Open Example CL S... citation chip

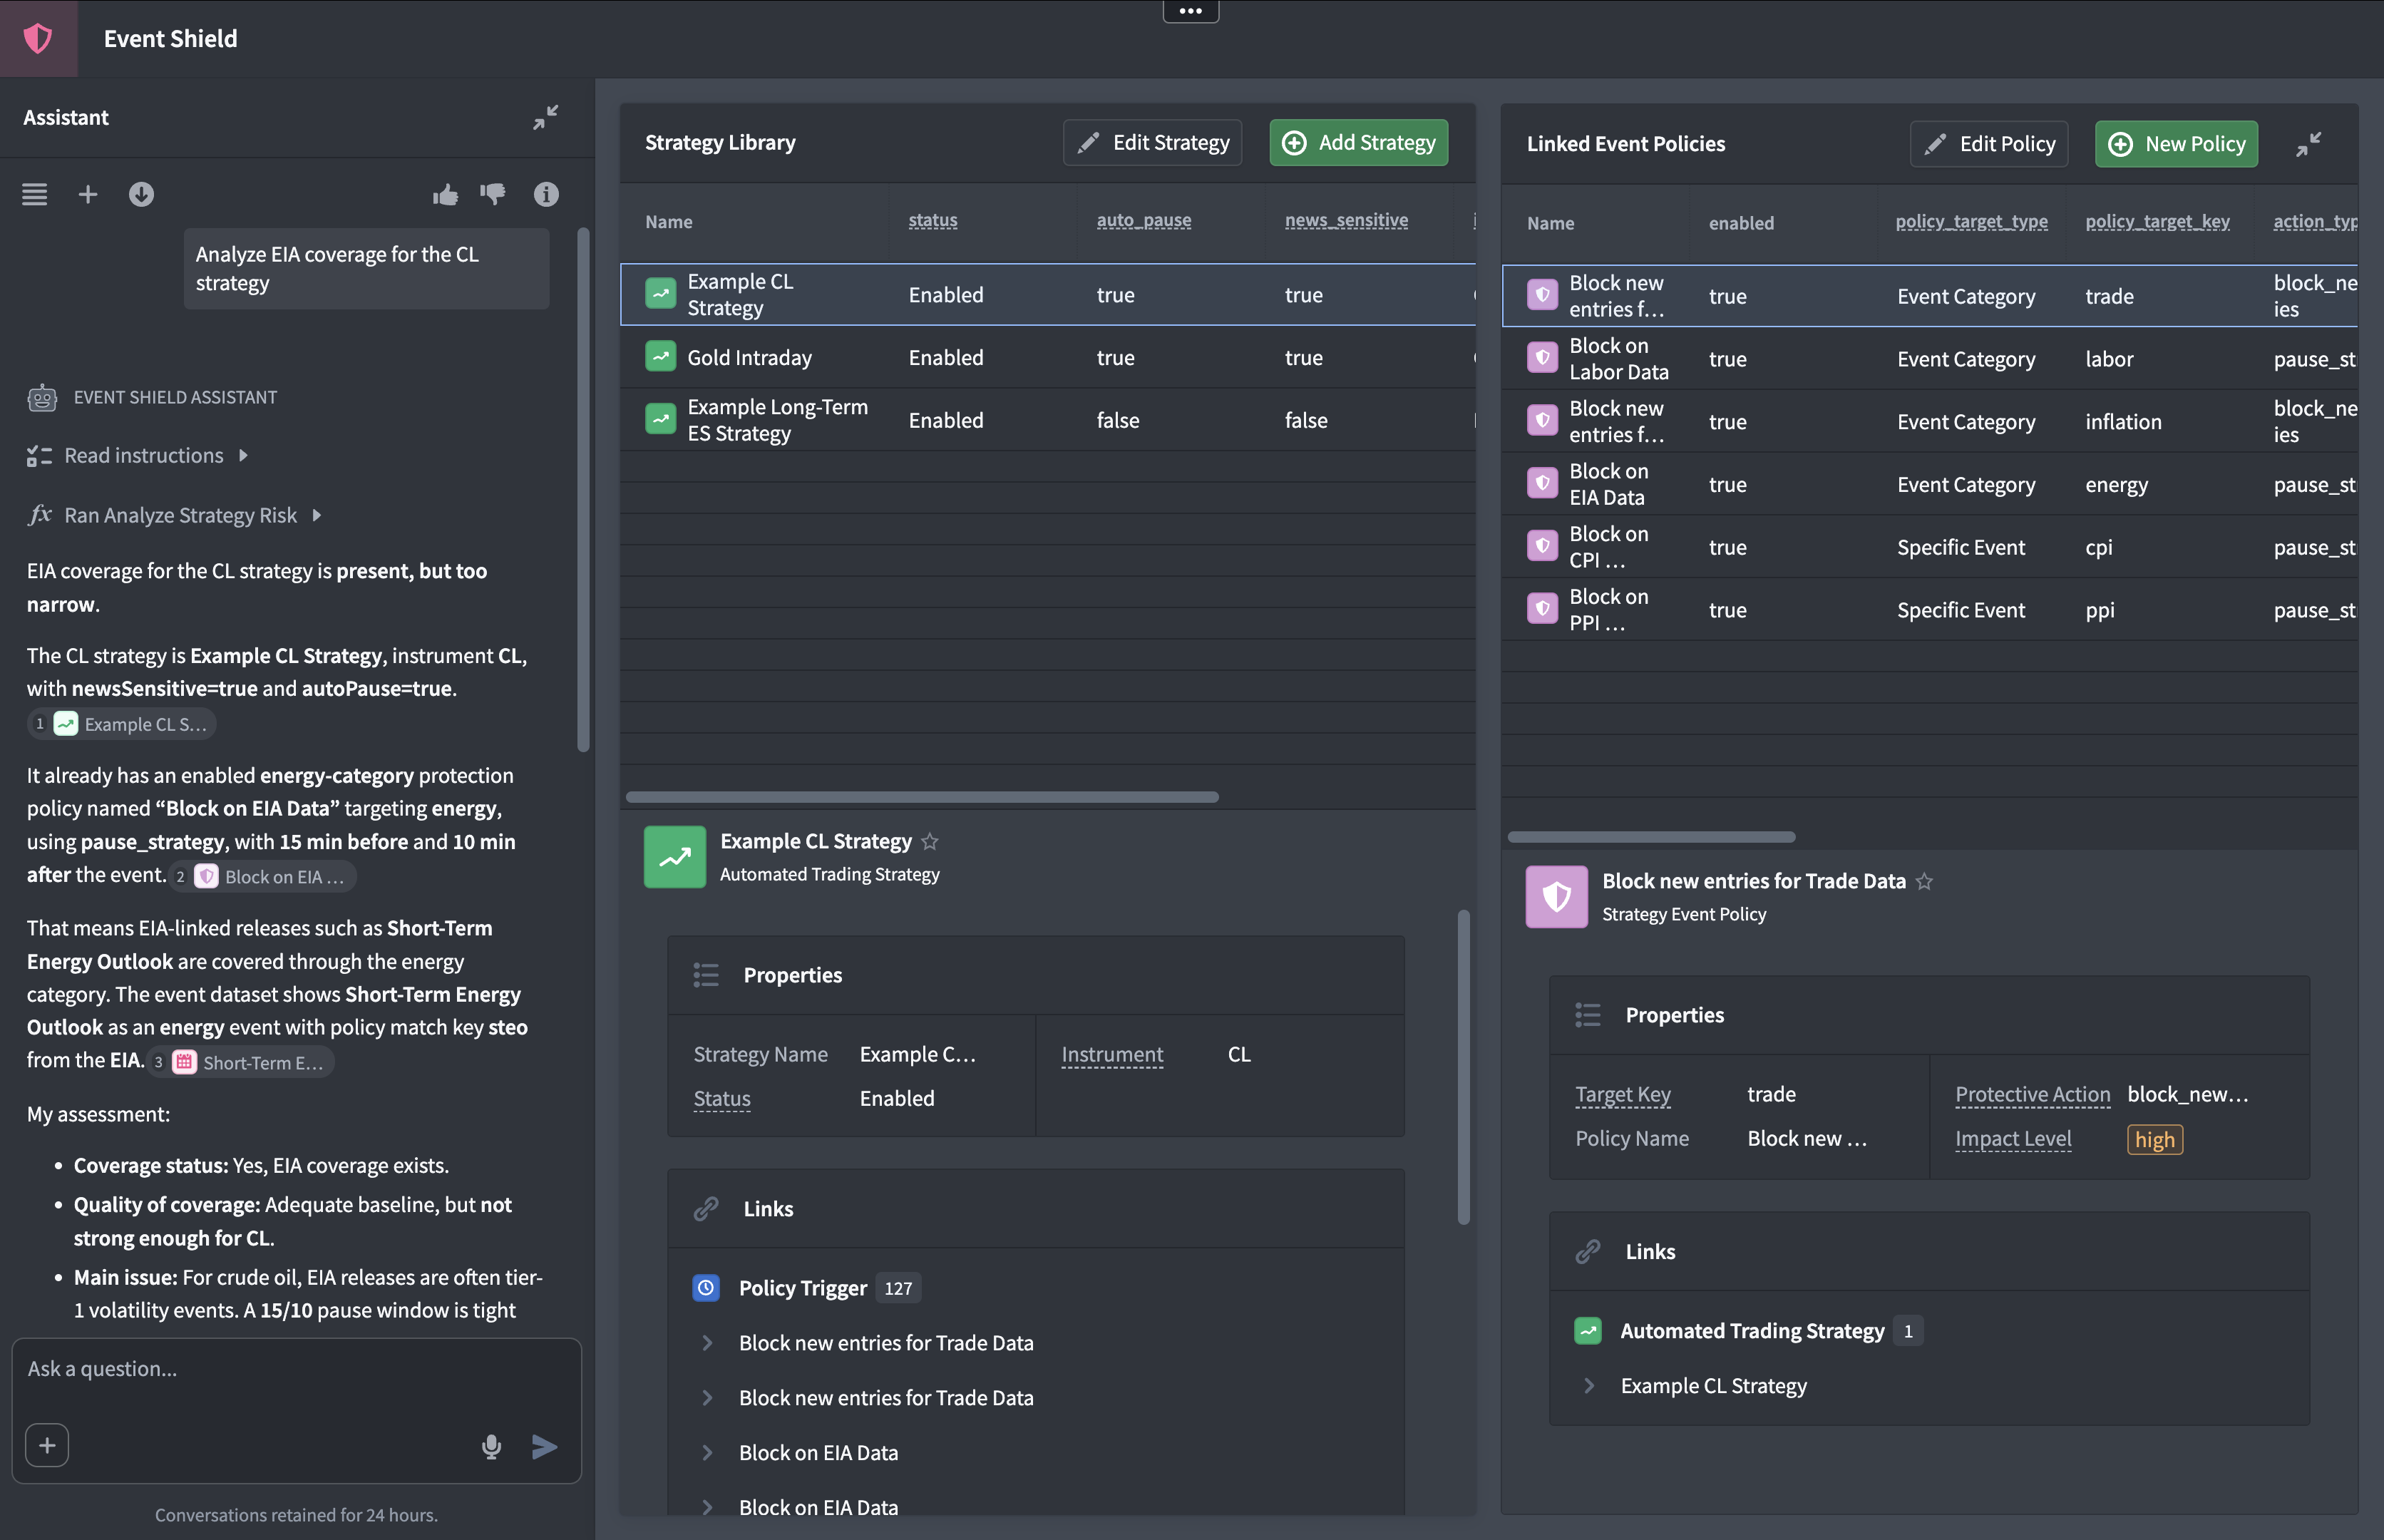(x=122, y=724)
